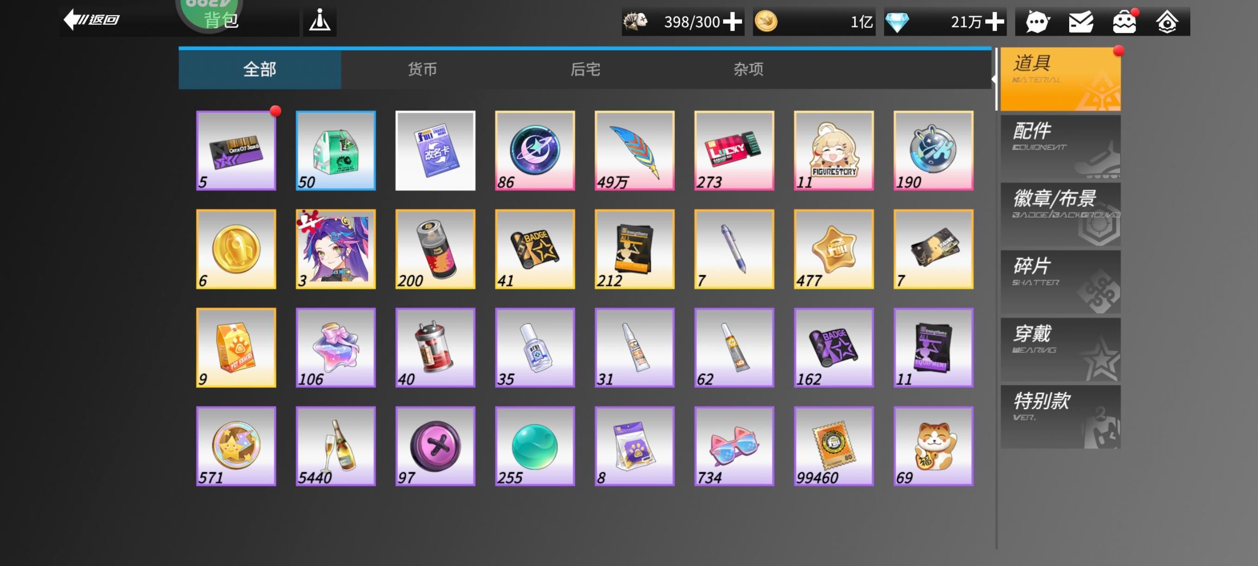
Task: Open the 杂项 tab
Action: (x=748, y=69)
